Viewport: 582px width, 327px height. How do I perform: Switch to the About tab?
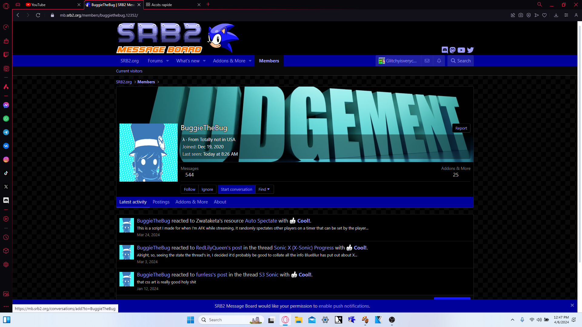[220, 202]
